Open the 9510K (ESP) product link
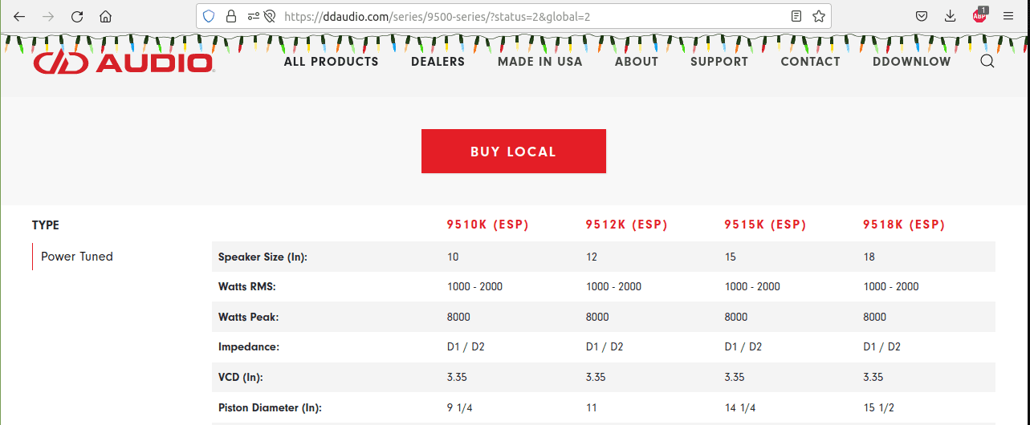 488,225
